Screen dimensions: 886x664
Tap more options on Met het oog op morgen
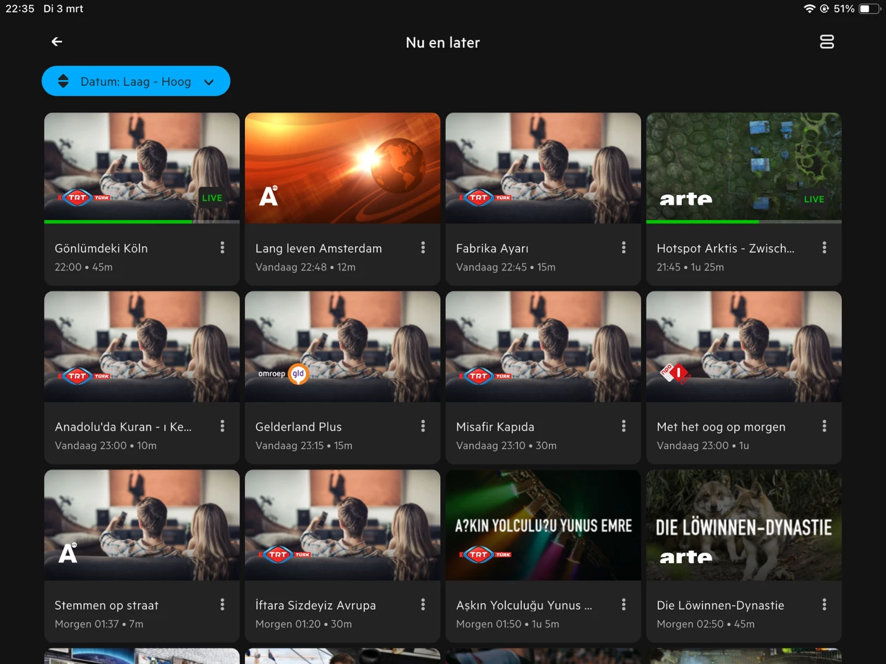(824, 426)
